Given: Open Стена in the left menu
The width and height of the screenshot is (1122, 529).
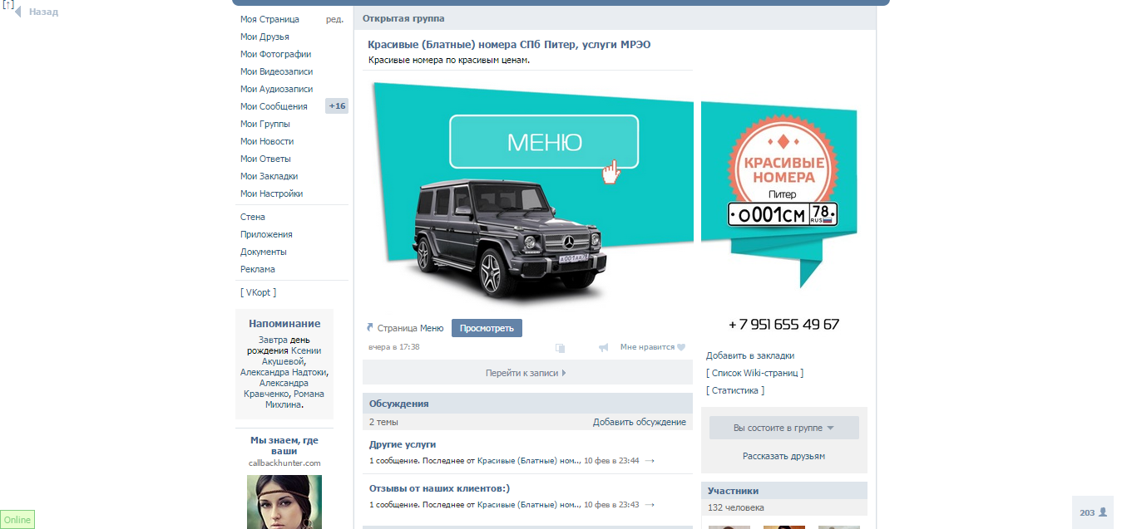Looking at the screenshot, I should 253,217.
